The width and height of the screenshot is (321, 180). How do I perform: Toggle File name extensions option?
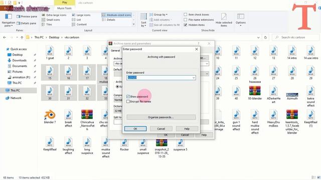pyautogui.click(x=185, y=19)
